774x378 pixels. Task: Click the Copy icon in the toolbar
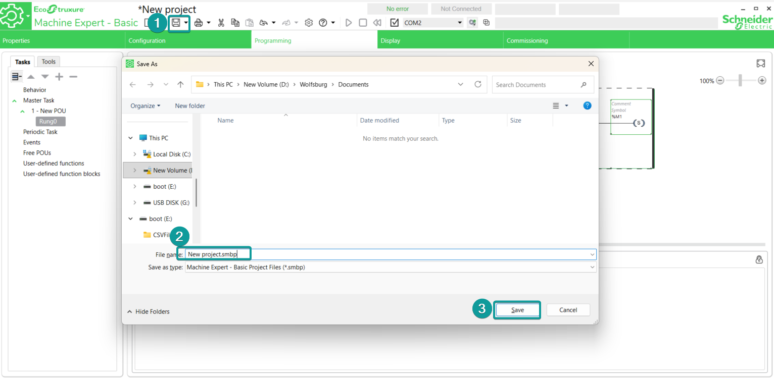tap(235, 23)
